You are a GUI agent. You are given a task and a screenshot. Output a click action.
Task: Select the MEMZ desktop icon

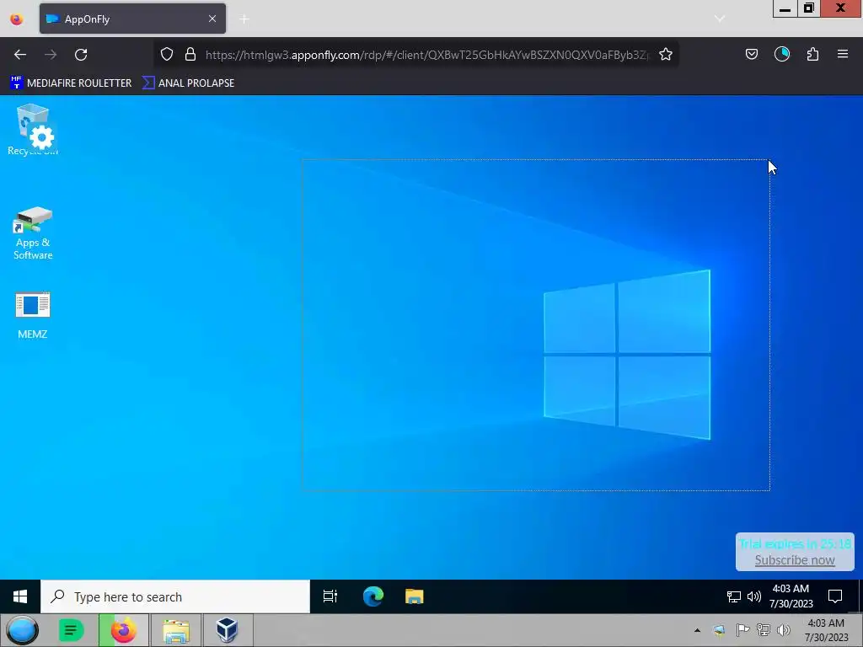[33, 315]
